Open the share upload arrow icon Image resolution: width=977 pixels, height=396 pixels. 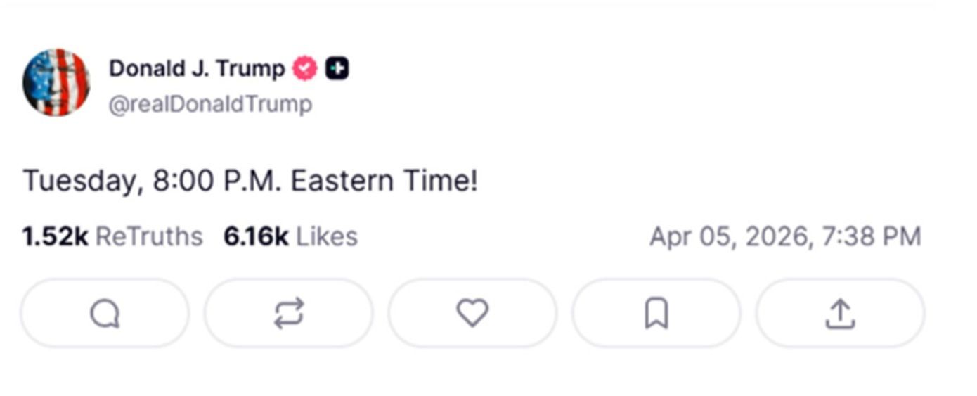pyautogui.click(x=840, y=313)
